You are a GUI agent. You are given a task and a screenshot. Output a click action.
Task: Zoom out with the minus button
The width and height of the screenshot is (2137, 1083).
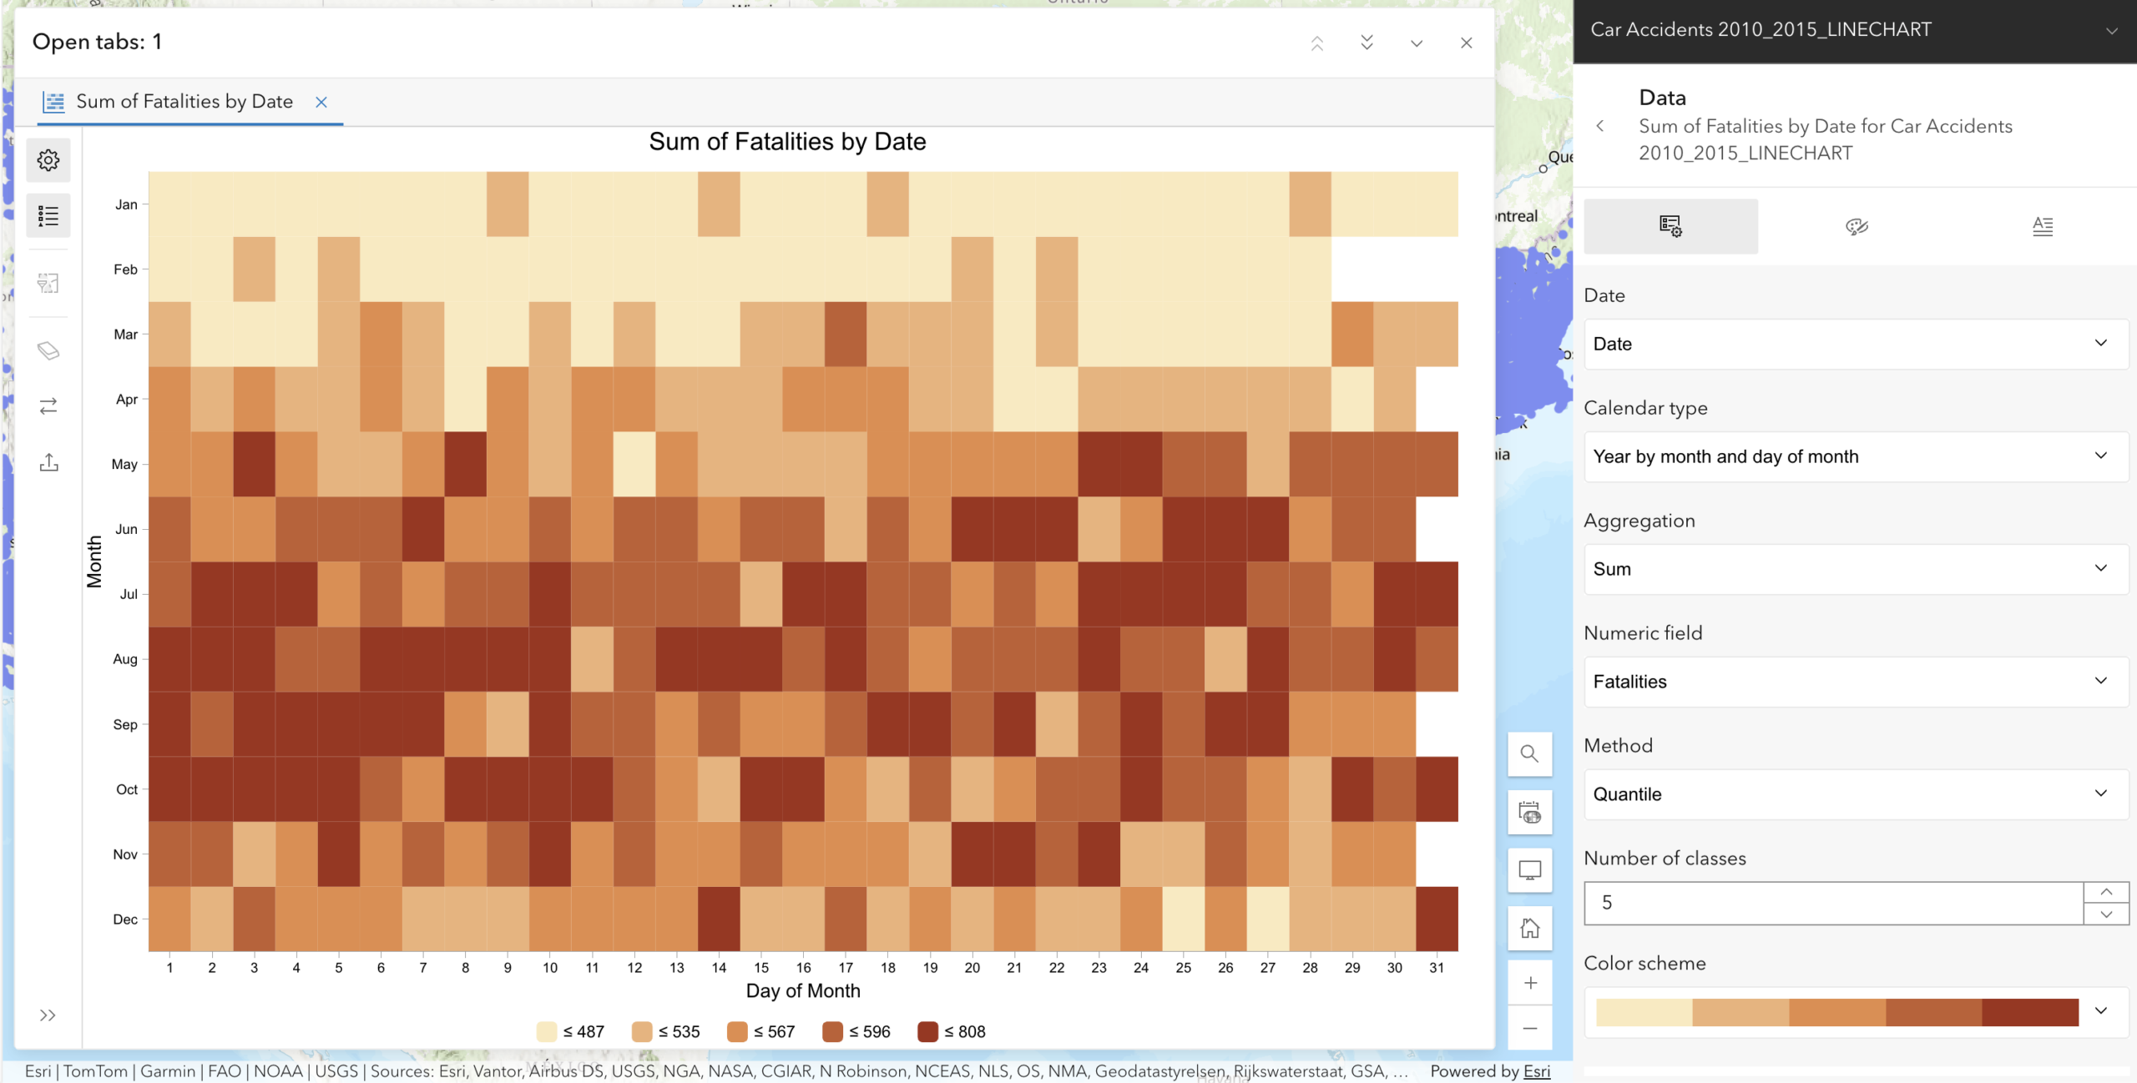[1529, 1028]
